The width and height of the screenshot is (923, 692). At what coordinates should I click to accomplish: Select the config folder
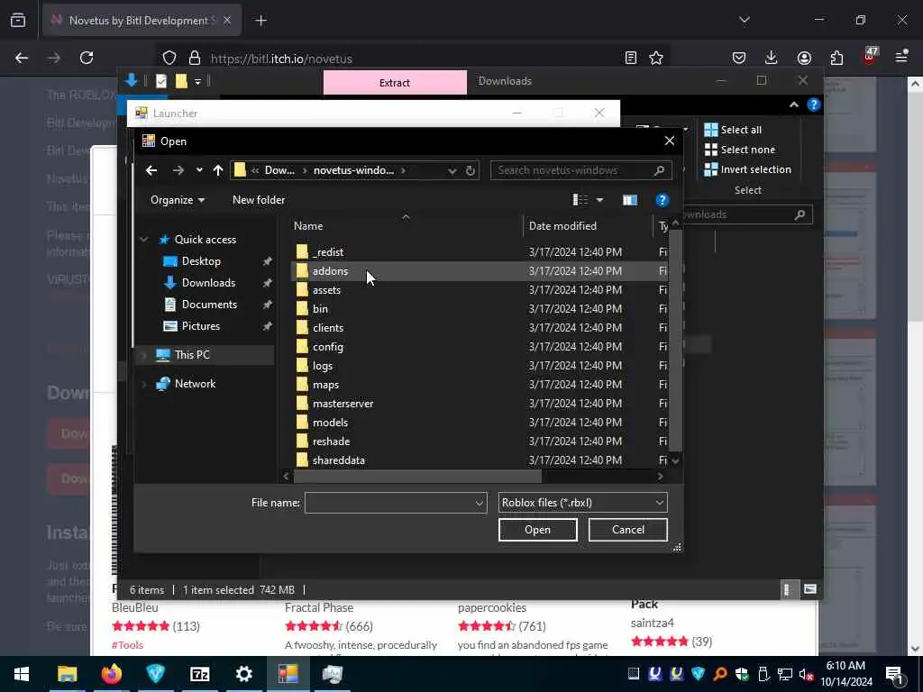328,347
